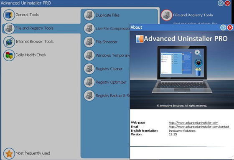This screenshot has width=234, height=160.
Task: Open the advanceduninstaller.com/contact link
Action: coord(199,127)
